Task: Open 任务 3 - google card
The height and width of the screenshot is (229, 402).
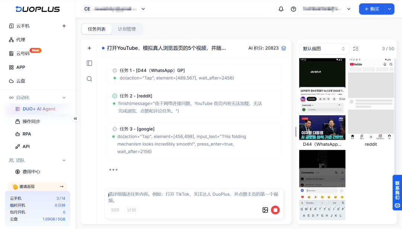Action: pos(194,140)
